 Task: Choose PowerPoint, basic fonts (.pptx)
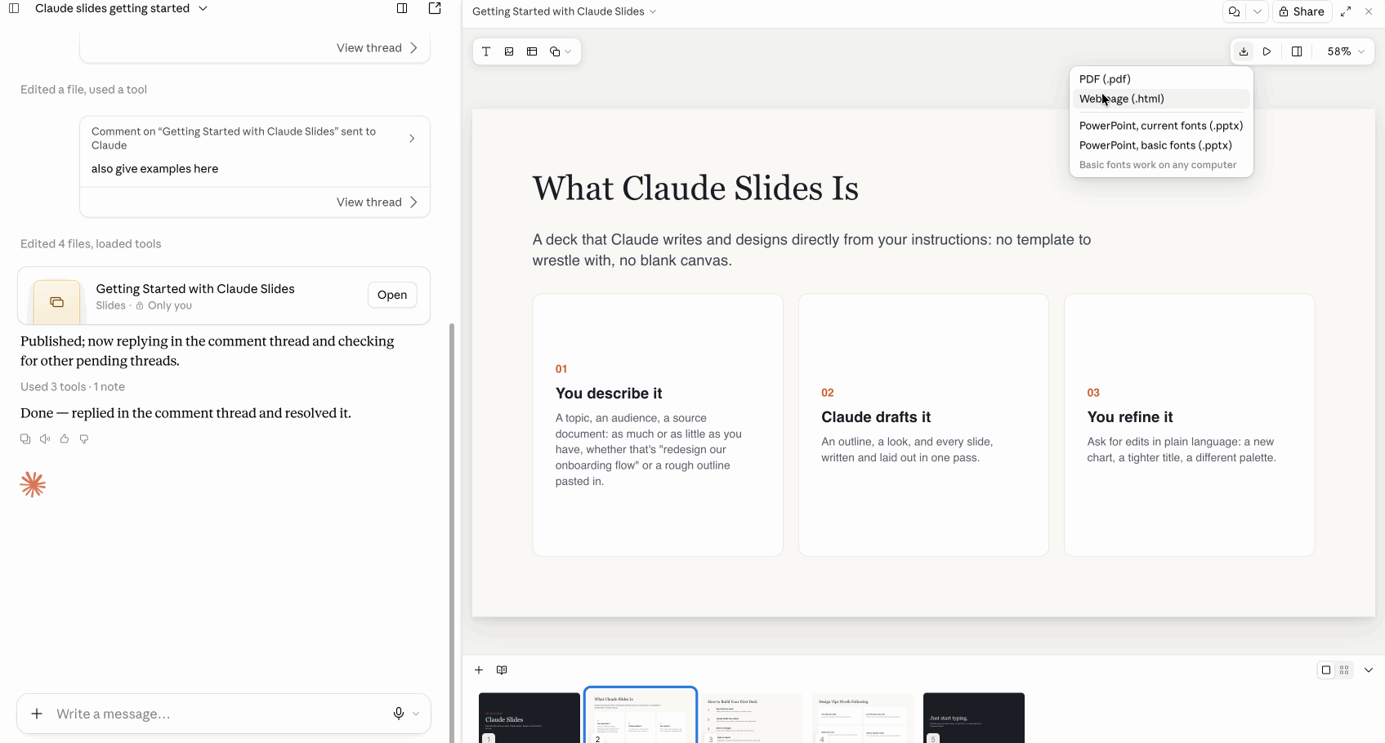click(x=1161, y=145)
